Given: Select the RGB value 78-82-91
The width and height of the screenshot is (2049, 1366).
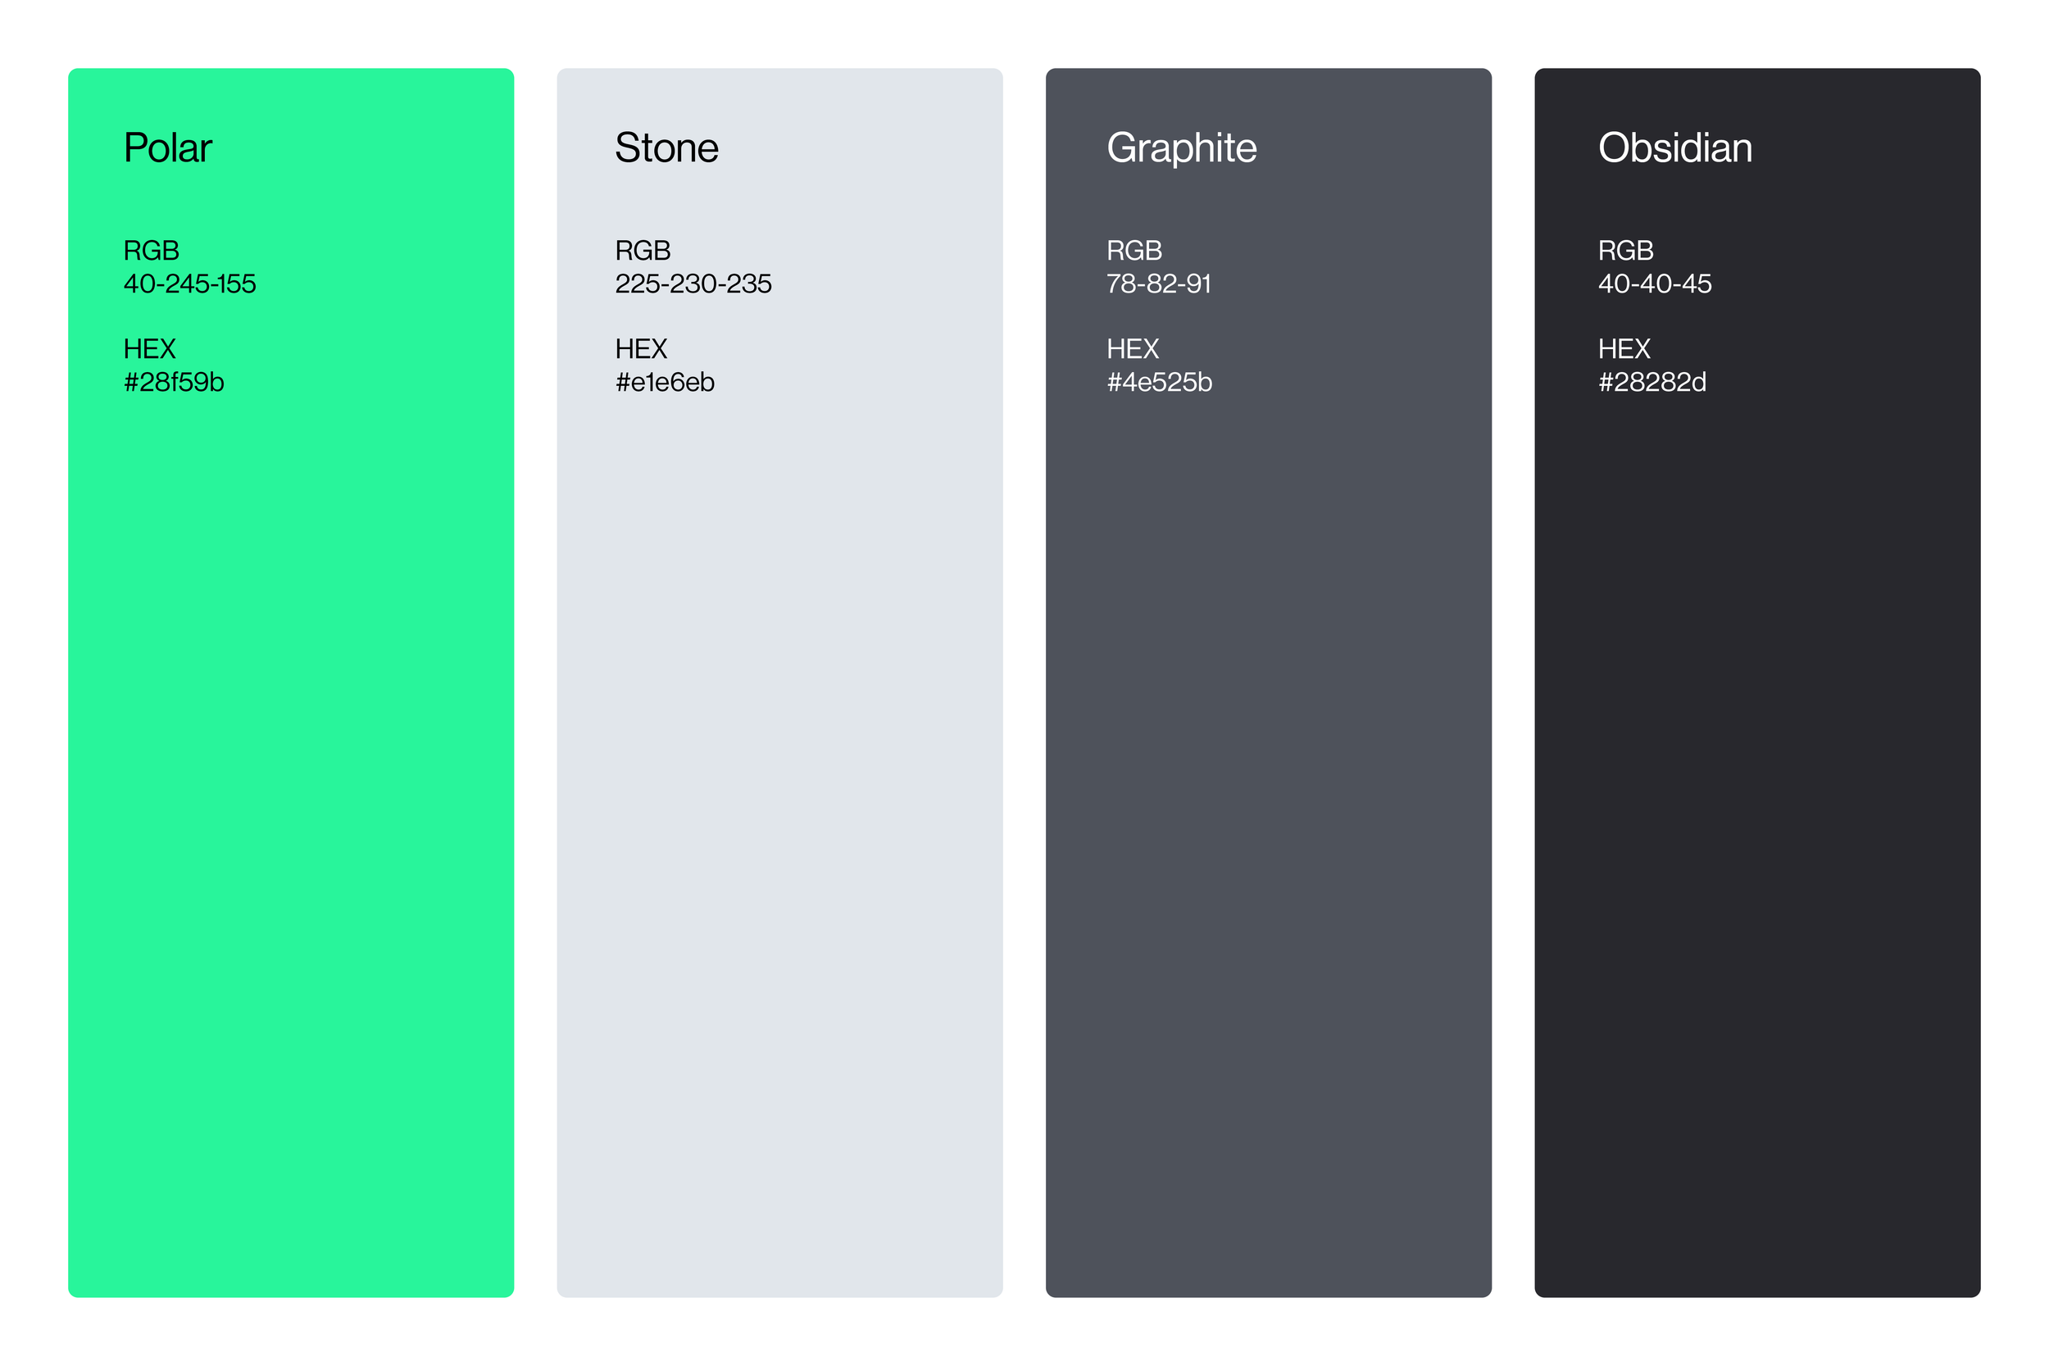Looking at the screenshot, I should [1158, 284].
